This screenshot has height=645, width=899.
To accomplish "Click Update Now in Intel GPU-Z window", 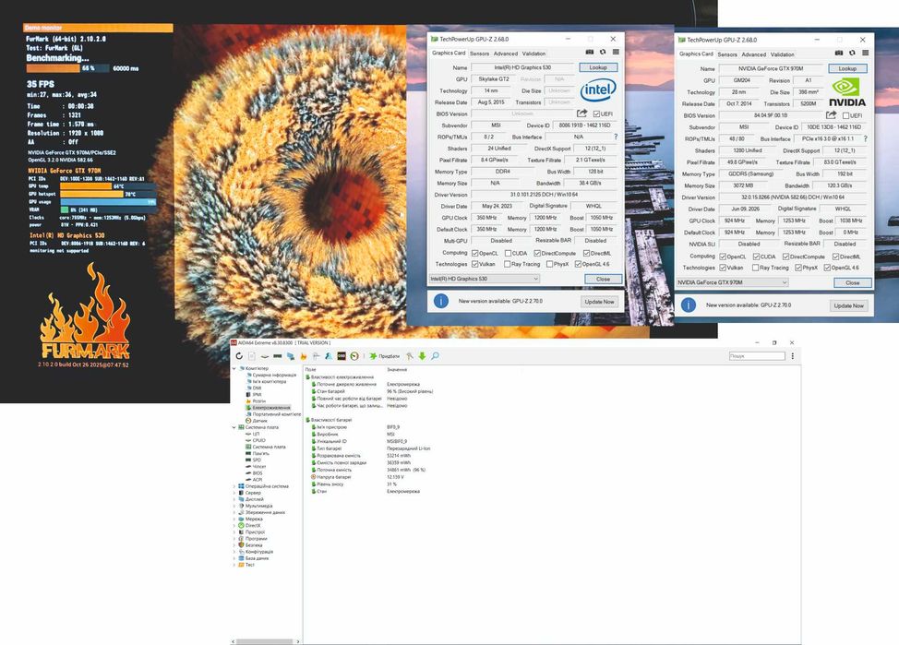I will (x=599, y=302).
